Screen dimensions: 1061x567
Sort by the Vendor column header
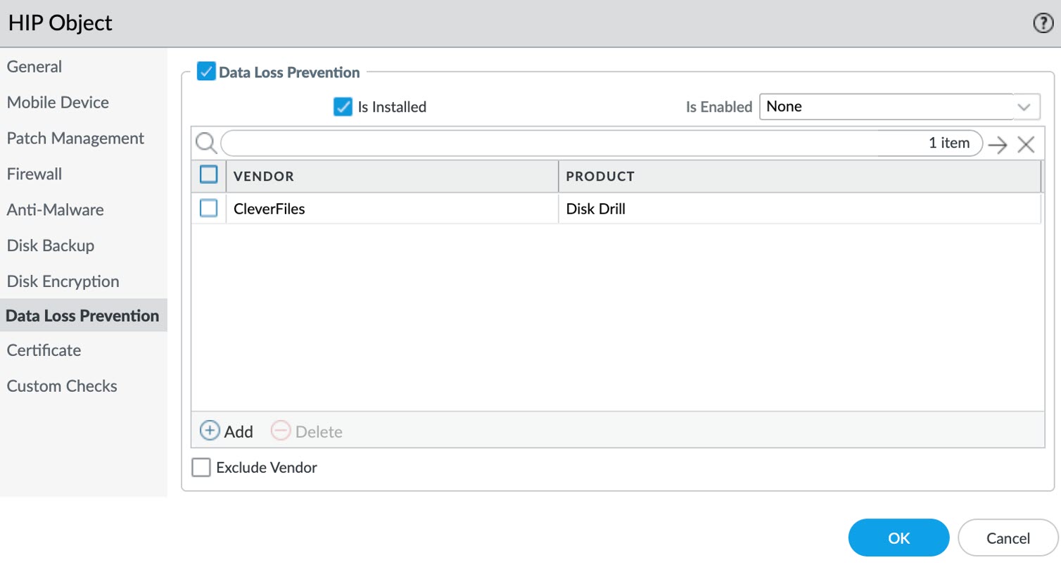(x=264, y=176)
